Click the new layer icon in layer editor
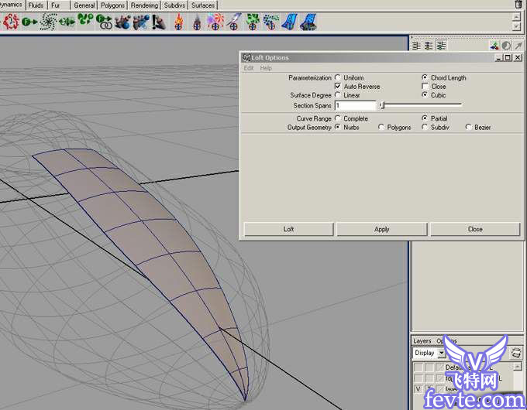 pos(516,353)
